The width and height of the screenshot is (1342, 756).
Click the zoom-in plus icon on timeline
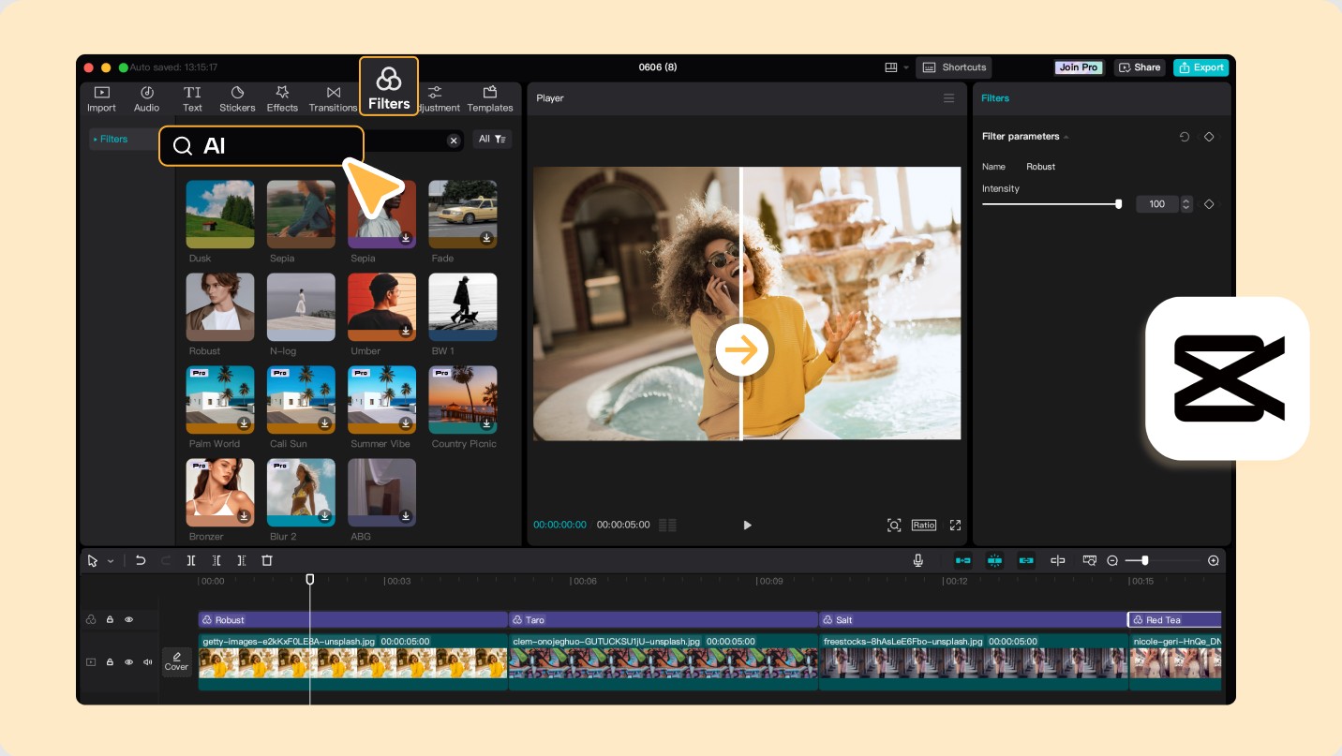1214,560
